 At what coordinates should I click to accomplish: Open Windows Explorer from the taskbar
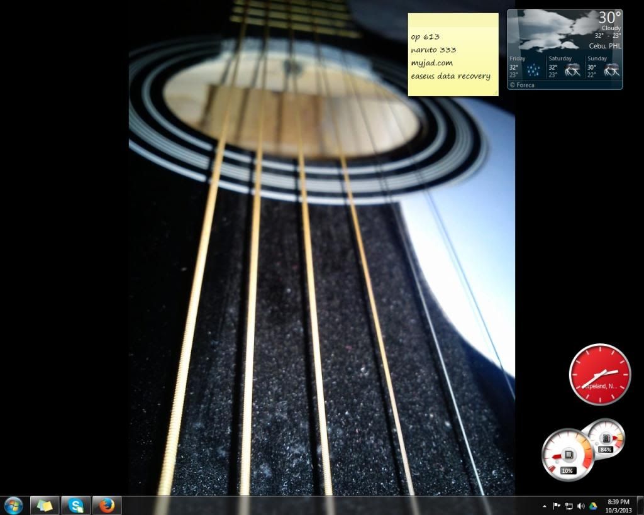tap(45, 505)
